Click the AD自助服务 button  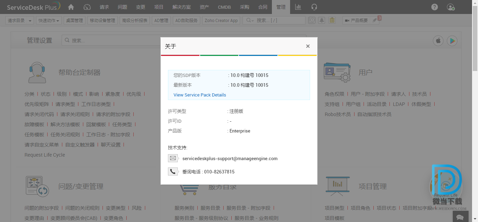(x=187, y=21)
